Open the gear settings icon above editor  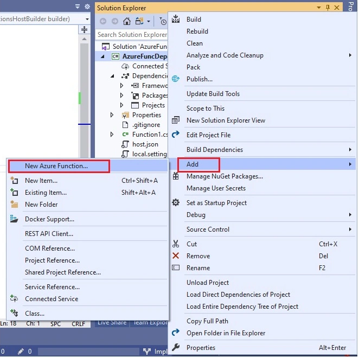coord(87,7)
